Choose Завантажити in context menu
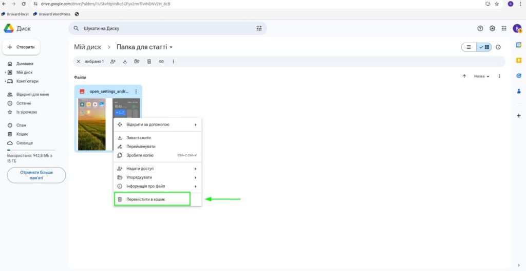This screenshot has height=271, width=526. point(158,138)
